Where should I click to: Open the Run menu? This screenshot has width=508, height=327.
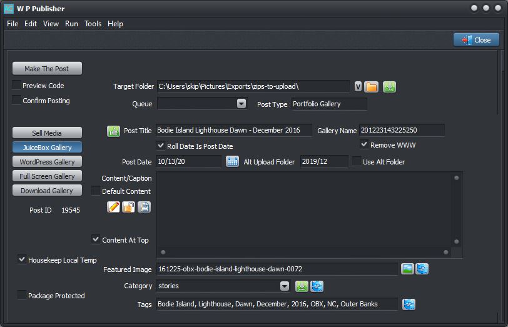(71, 24)
